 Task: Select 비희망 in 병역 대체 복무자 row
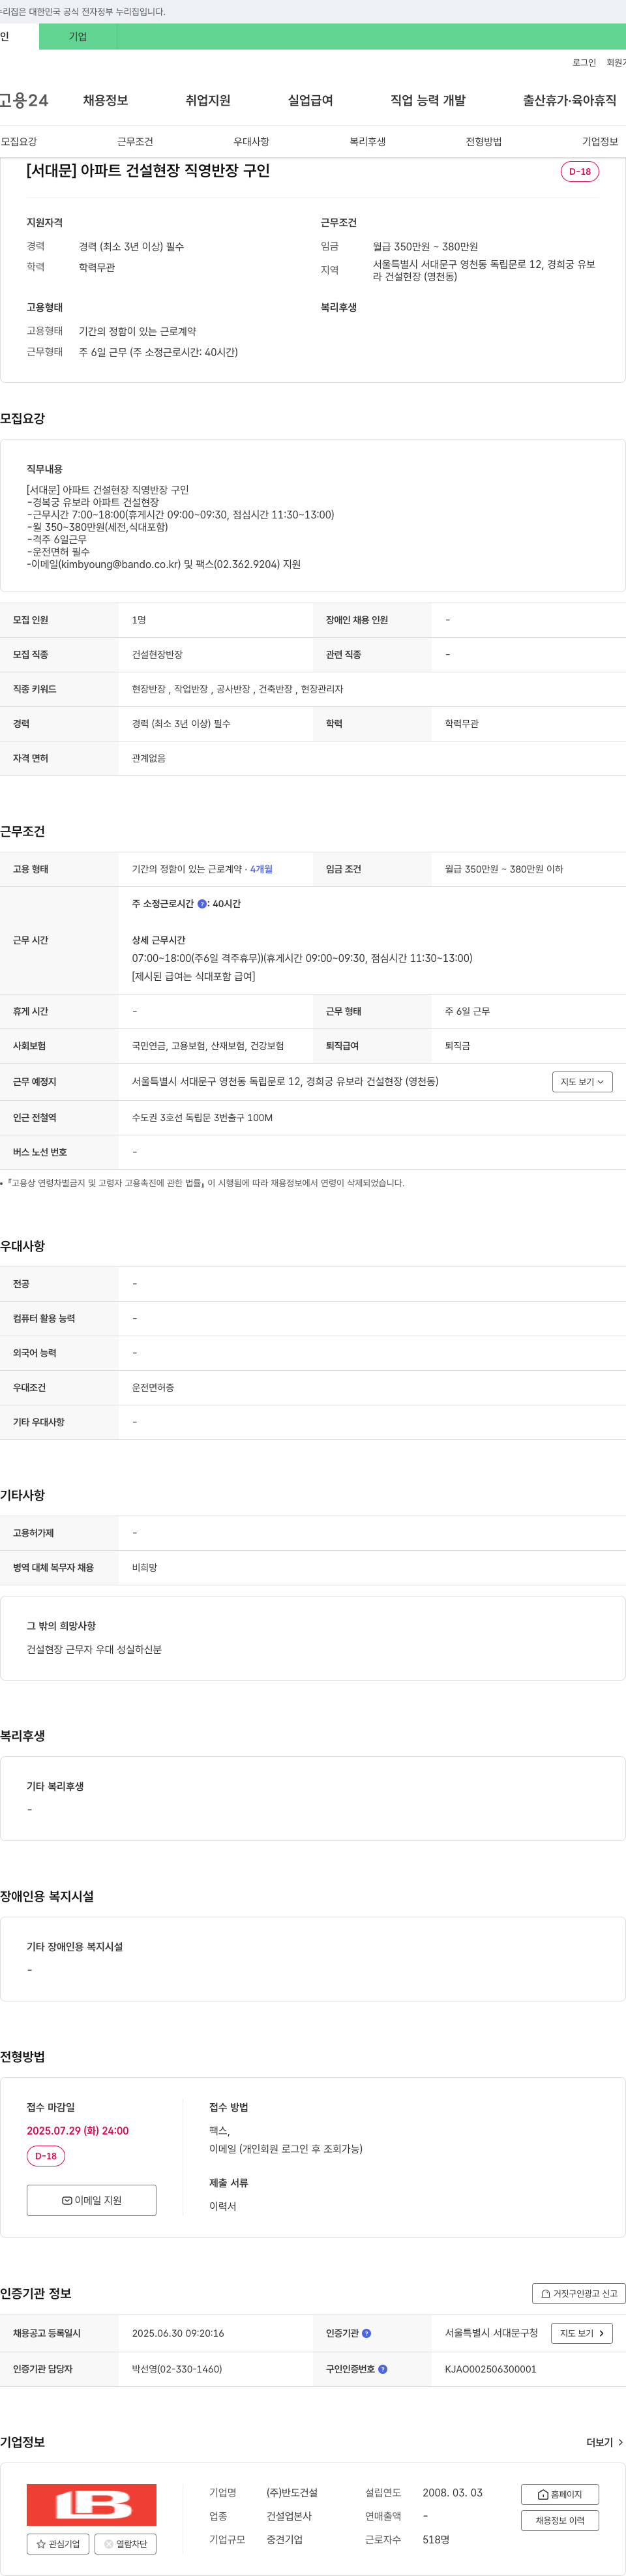[144, 1568]
